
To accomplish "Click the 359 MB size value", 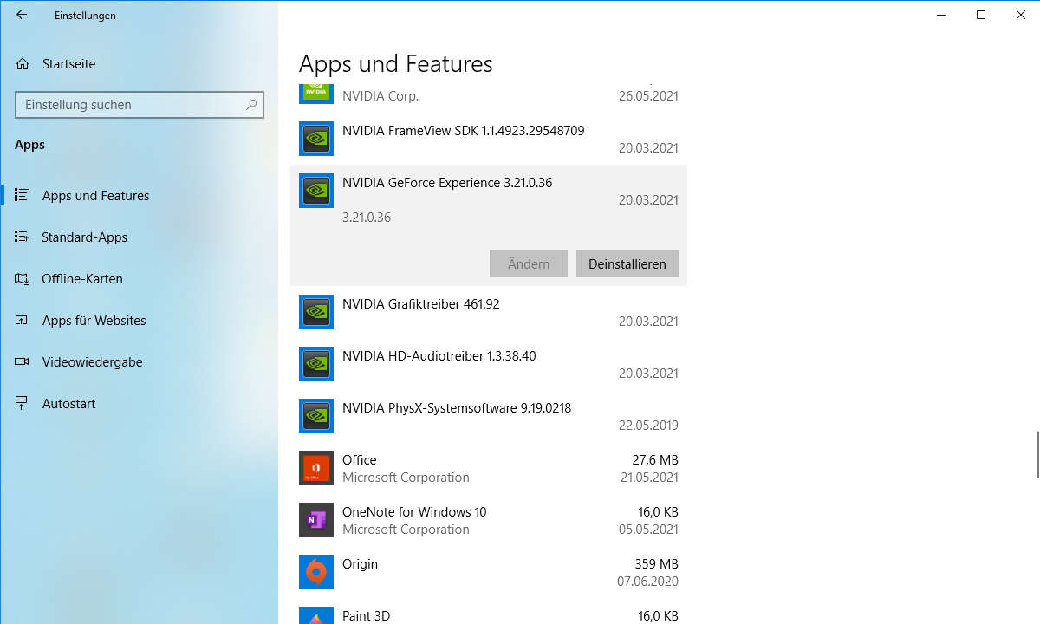I will point(656,564).
